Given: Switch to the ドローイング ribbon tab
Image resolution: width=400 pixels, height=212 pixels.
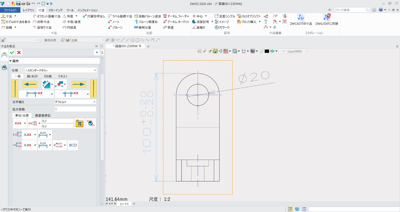Looking at the screenshot, I should (55, 10).
